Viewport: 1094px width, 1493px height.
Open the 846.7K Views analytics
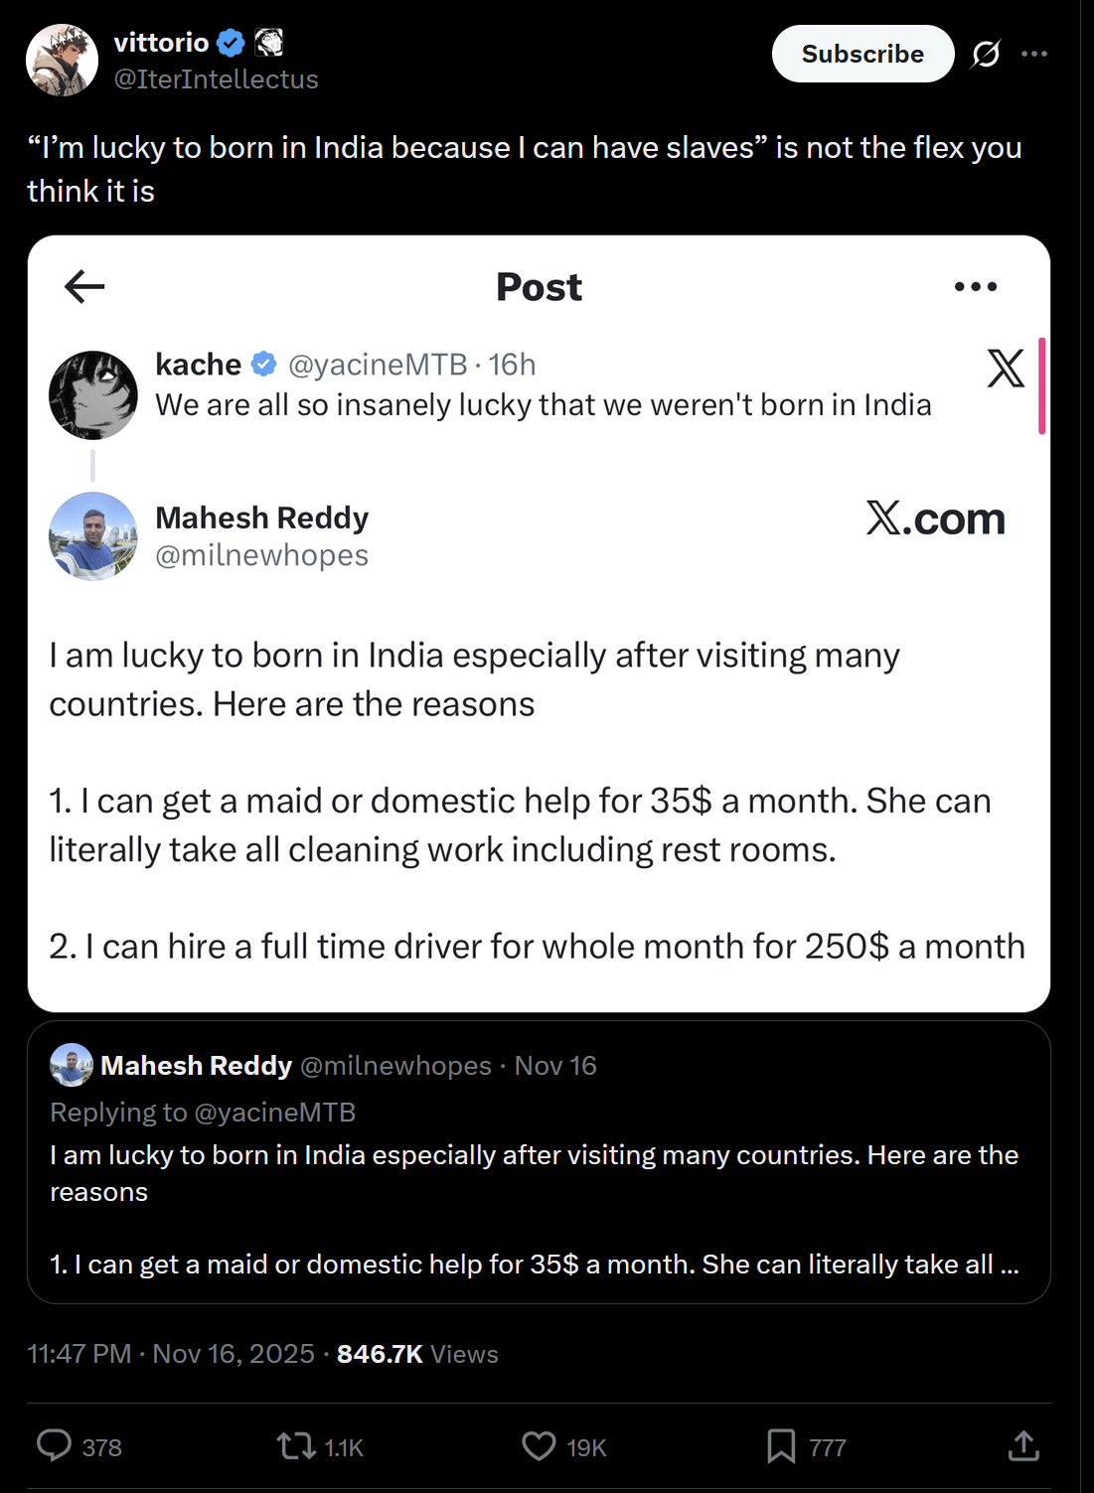(x=417, y=1354)
